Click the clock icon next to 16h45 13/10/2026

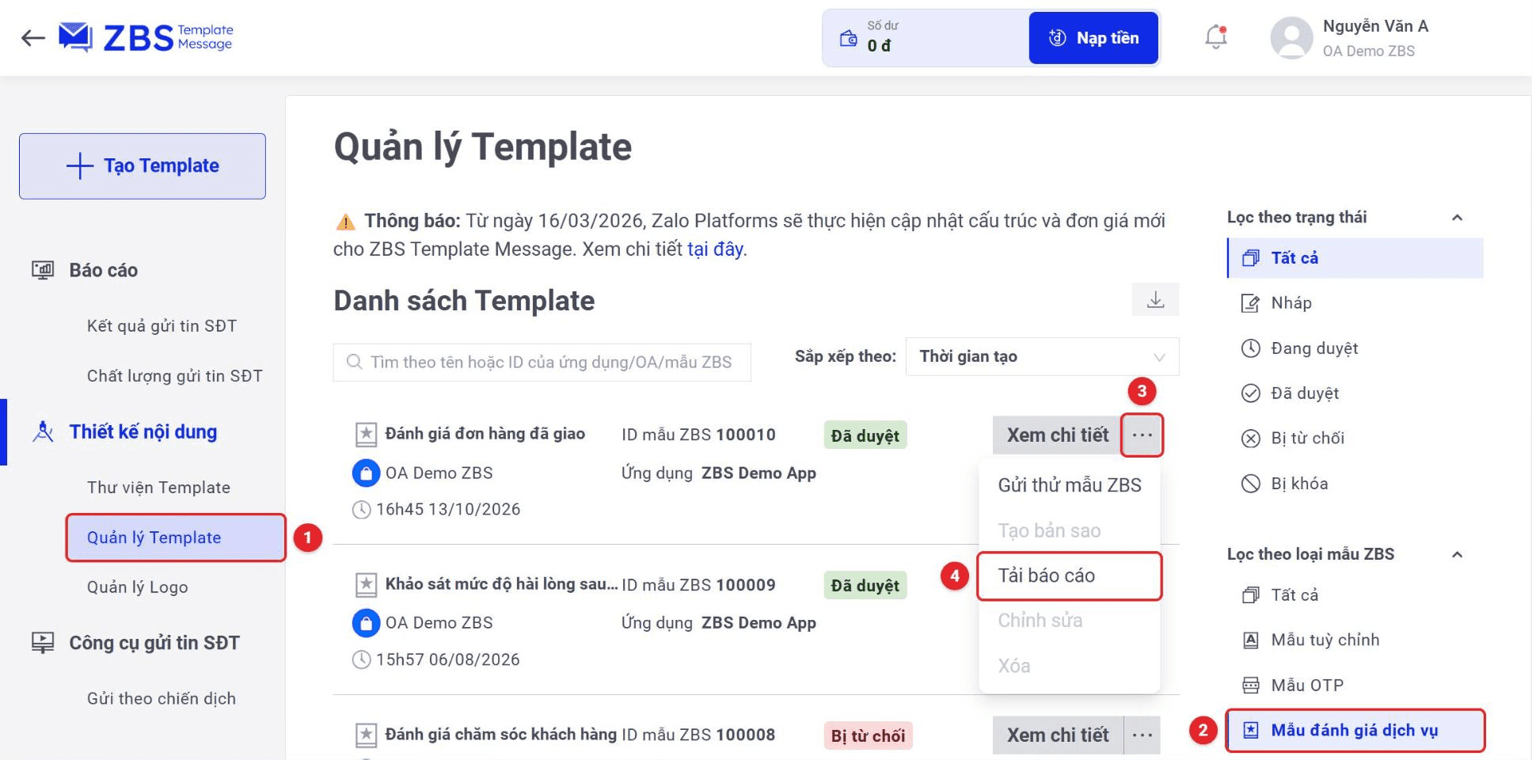361,510
